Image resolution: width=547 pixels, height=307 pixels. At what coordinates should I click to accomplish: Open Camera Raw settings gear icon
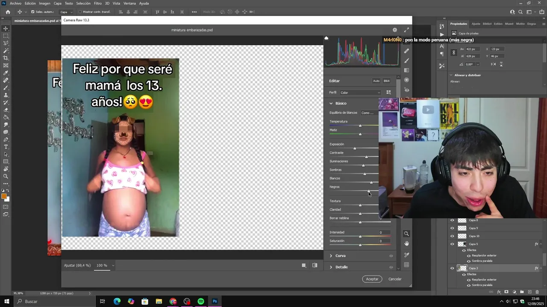(395, 30)
